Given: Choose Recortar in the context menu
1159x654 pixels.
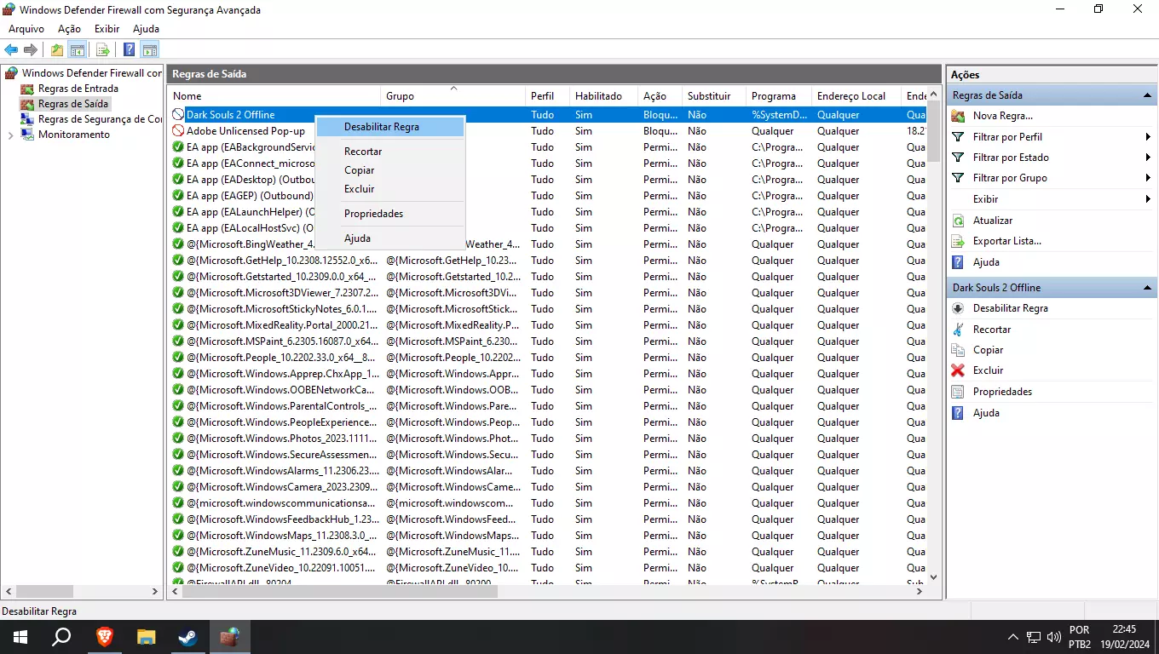Looking at the screenshot, I should tap(390, 152).
